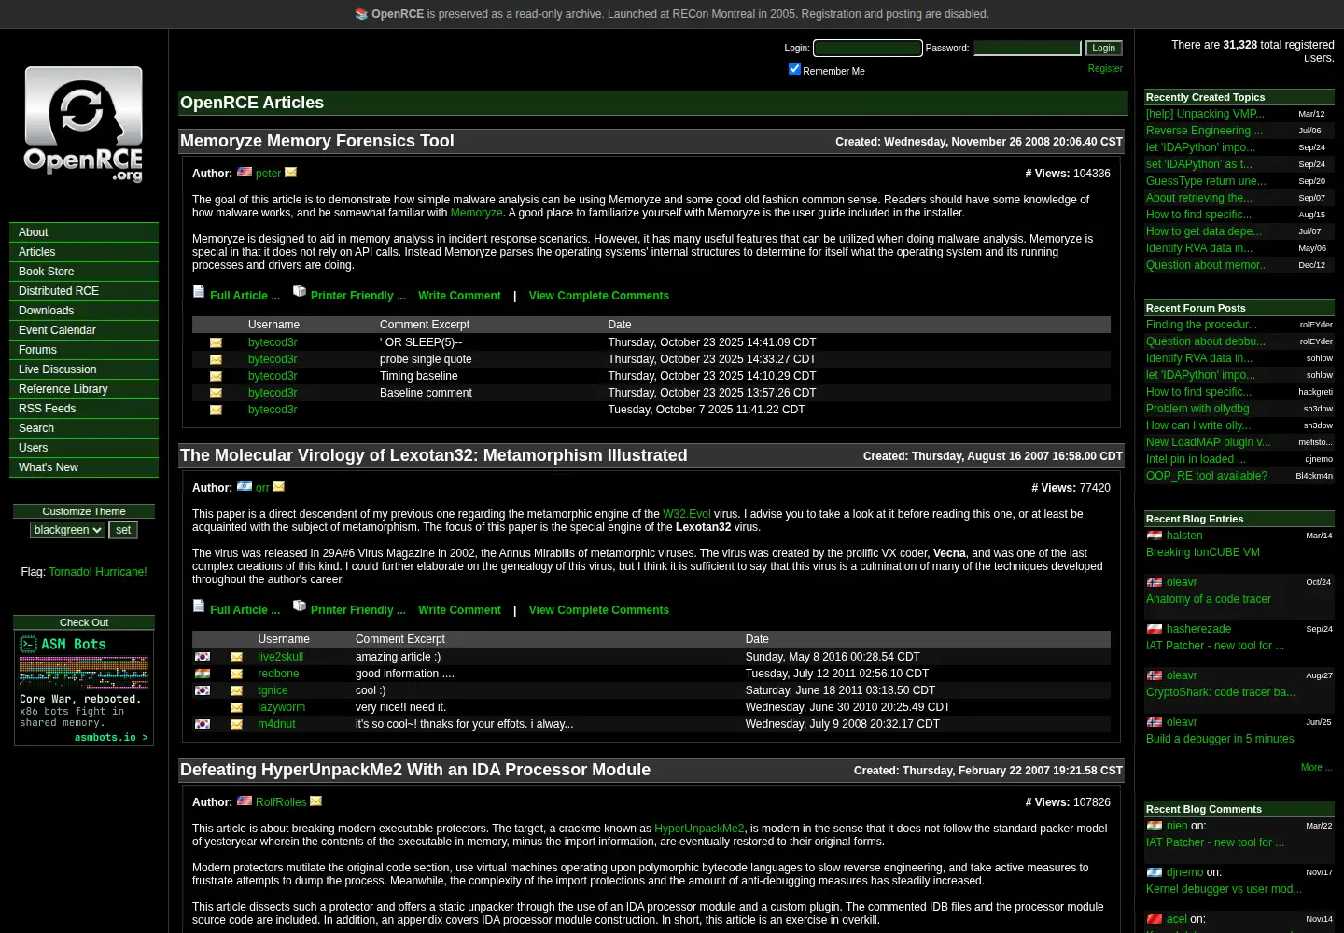Open the Tornado! Hurricane! flag link
Screen dimensions: 1344x933
click(x=98, y=572)
